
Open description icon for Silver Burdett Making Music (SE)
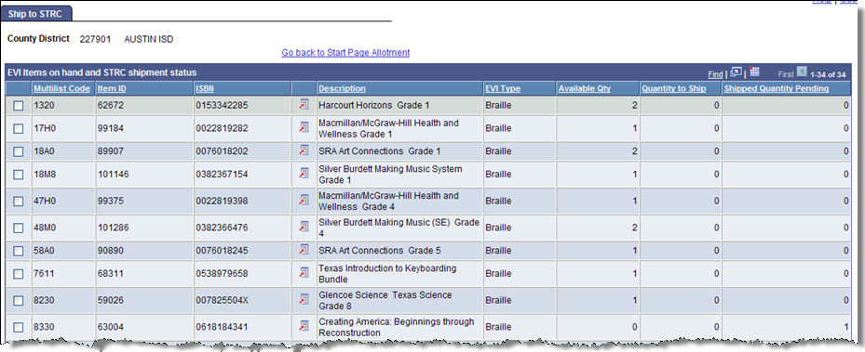(x=304, y=227)
